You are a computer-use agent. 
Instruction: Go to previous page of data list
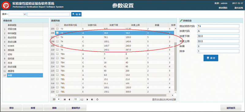[69, 99]
